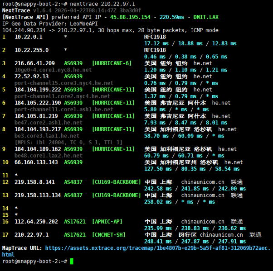Click the 220.59ms API latency value
This screenshot has width=273, height=271.
coord(172,17)
